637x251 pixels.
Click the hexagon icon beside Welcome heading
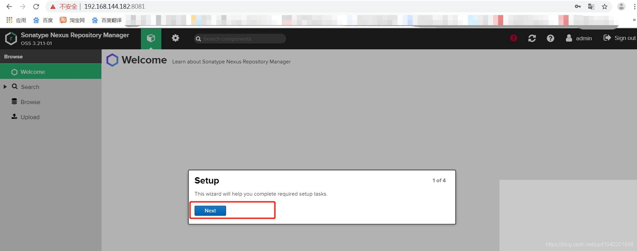tap(112, 60)
